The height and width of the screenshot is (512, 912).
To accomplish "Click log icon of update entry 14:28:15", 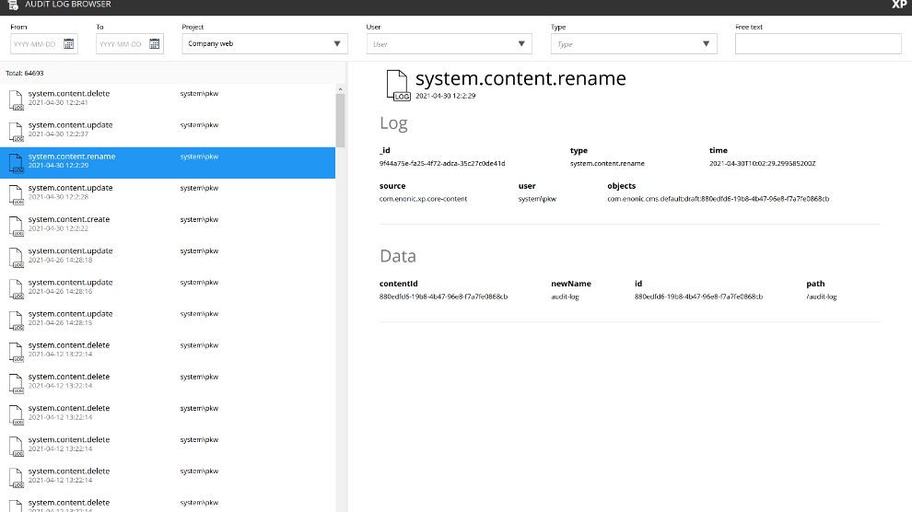I will click(x=17, y=320).
